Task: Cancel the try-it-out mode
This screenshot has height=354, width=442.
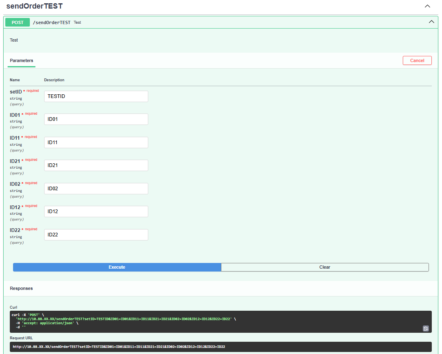Action: [x=417, y=60]
